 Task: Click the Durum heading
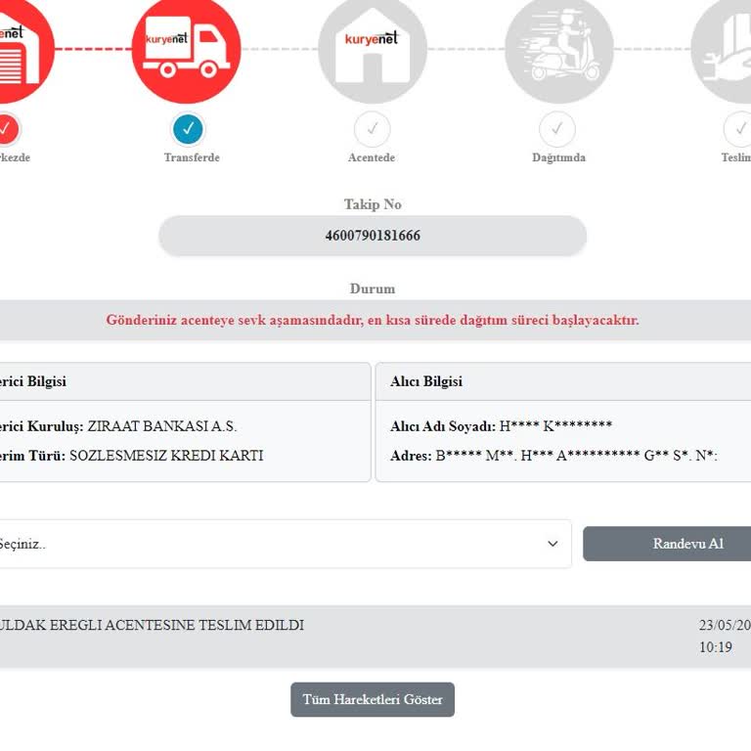pyautogui.click(x=373, y=288)
